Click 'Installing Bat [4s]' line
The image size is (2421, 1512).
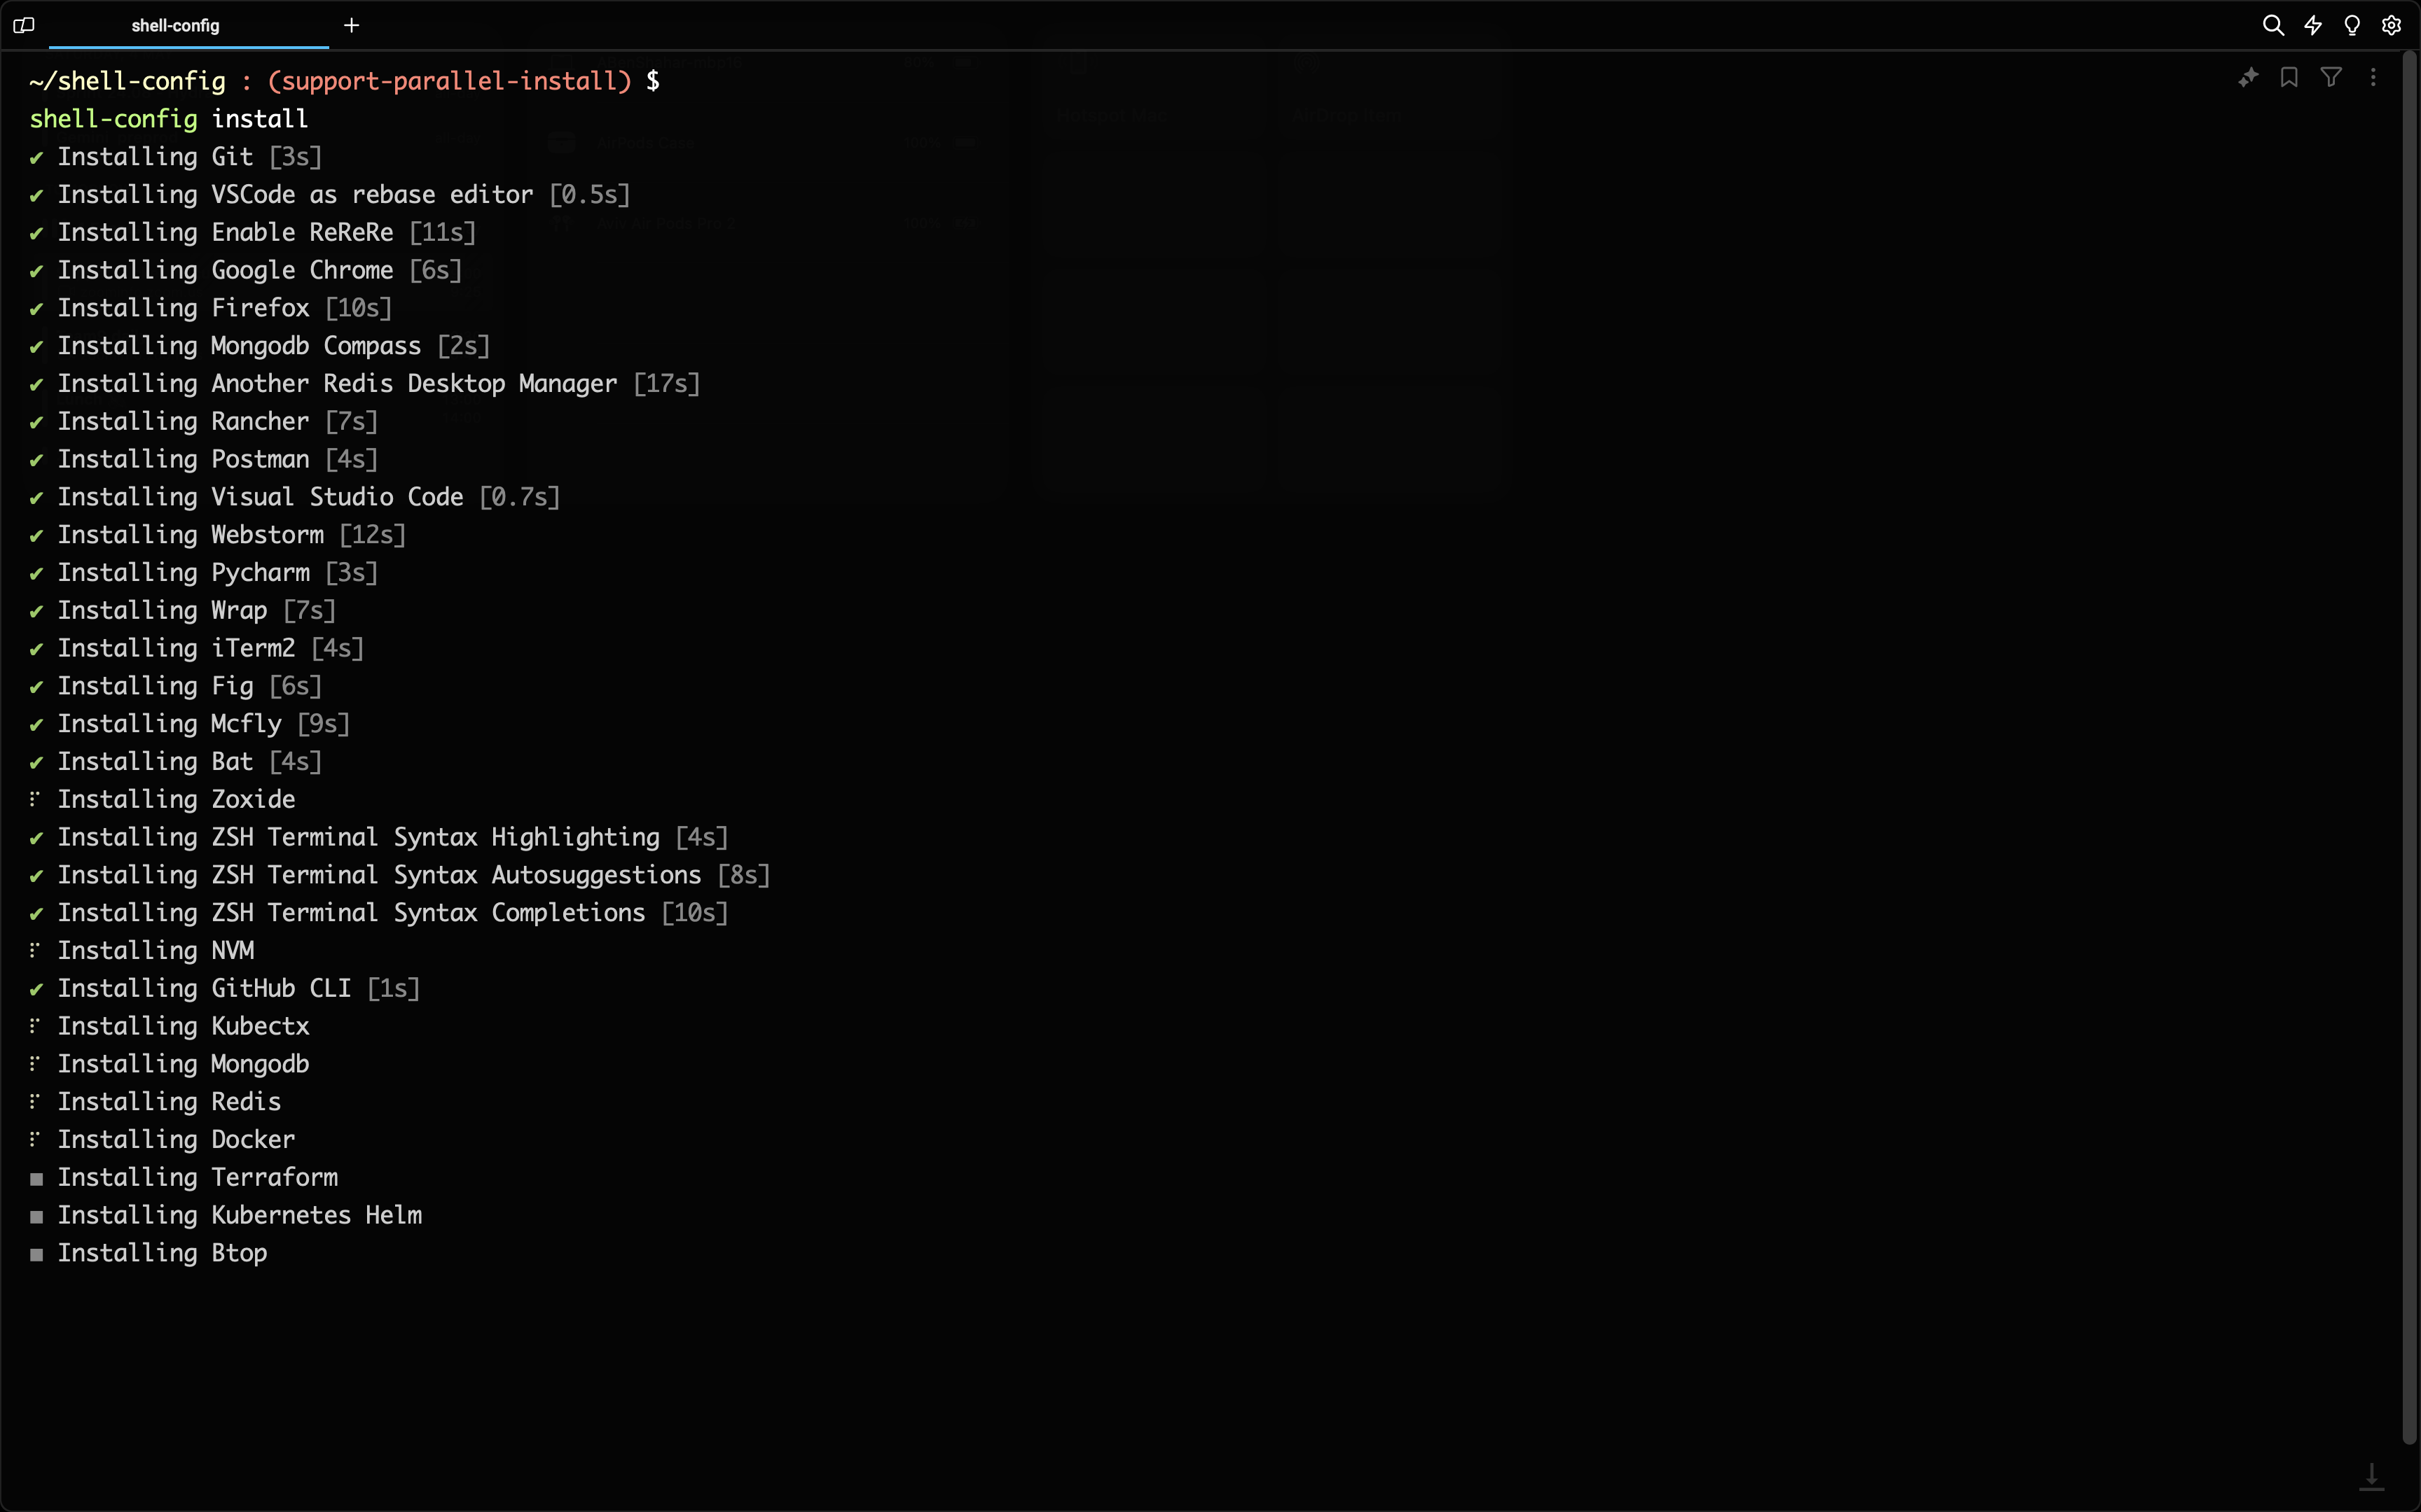pyautogui.click(x=176, y=762)
